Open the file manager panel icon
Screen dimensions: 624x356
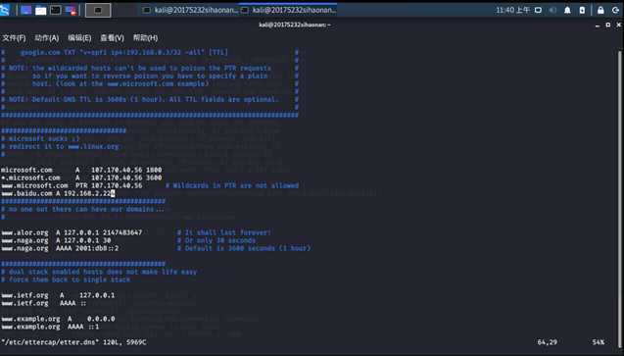(40, 11)
